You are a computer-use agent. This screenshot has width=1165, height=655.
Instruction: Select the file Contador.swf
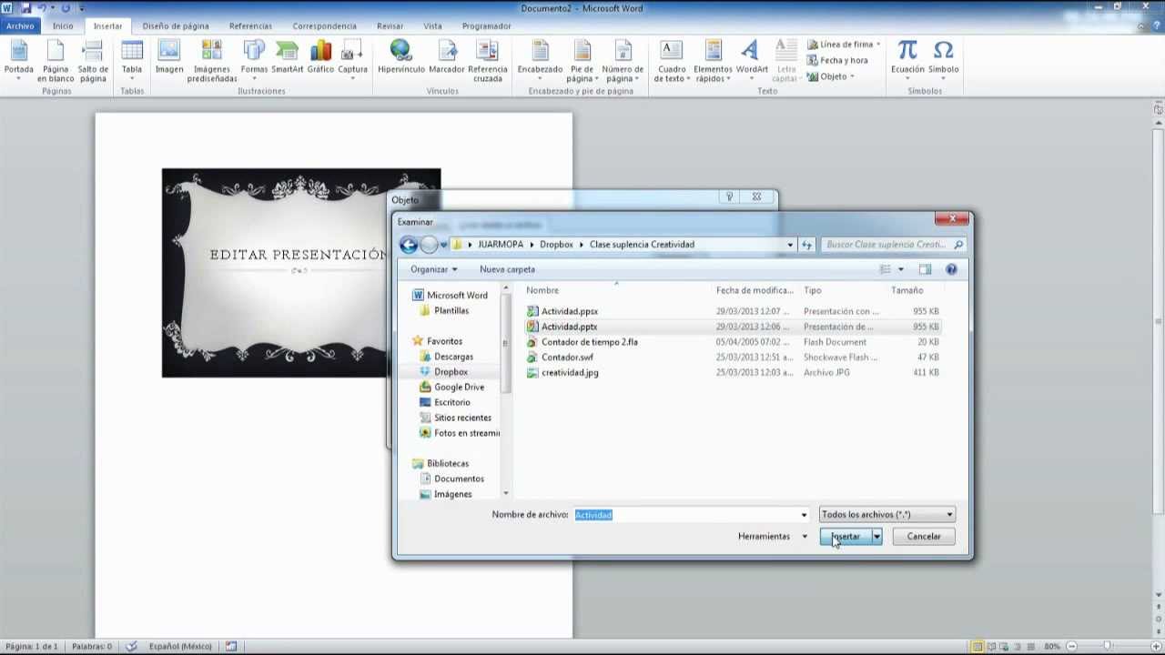coord(567,358)
